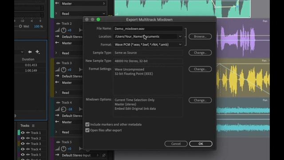Viewport: 284px width, 160px height.
Task: Click the Track 3 waveform icon
Action: 58,63
